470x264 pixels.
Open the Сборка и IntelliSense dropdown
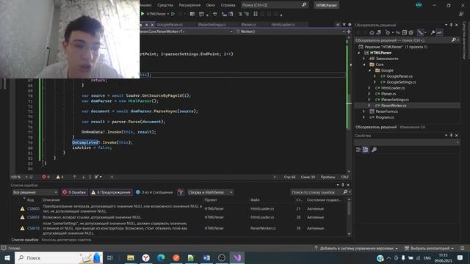point(210,192)
